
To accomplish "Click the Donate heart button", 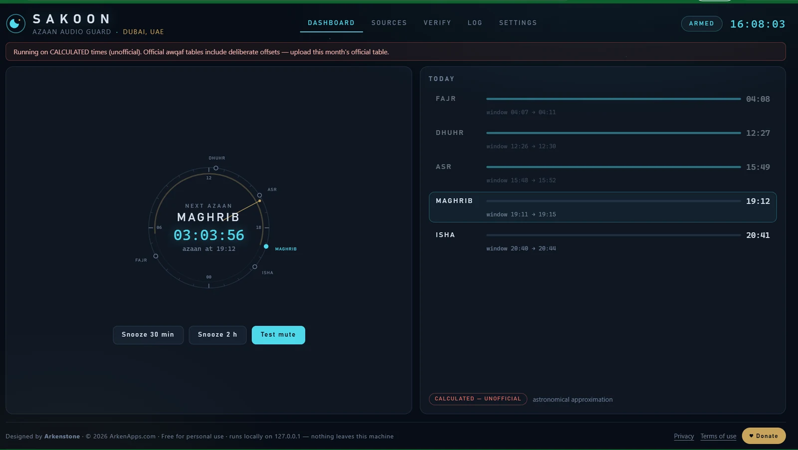I will [x=764, y=436].
